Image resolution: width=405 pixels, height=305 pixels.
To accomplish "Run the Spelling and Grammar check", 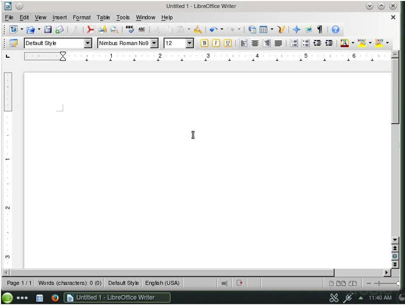I will click(x=130, y=30).
